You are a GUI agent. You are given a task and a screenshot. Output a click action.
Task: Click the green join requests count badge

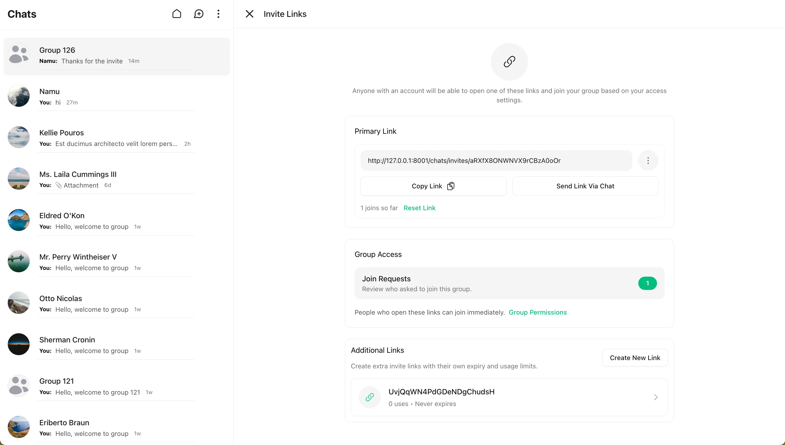tap(647, 283)
